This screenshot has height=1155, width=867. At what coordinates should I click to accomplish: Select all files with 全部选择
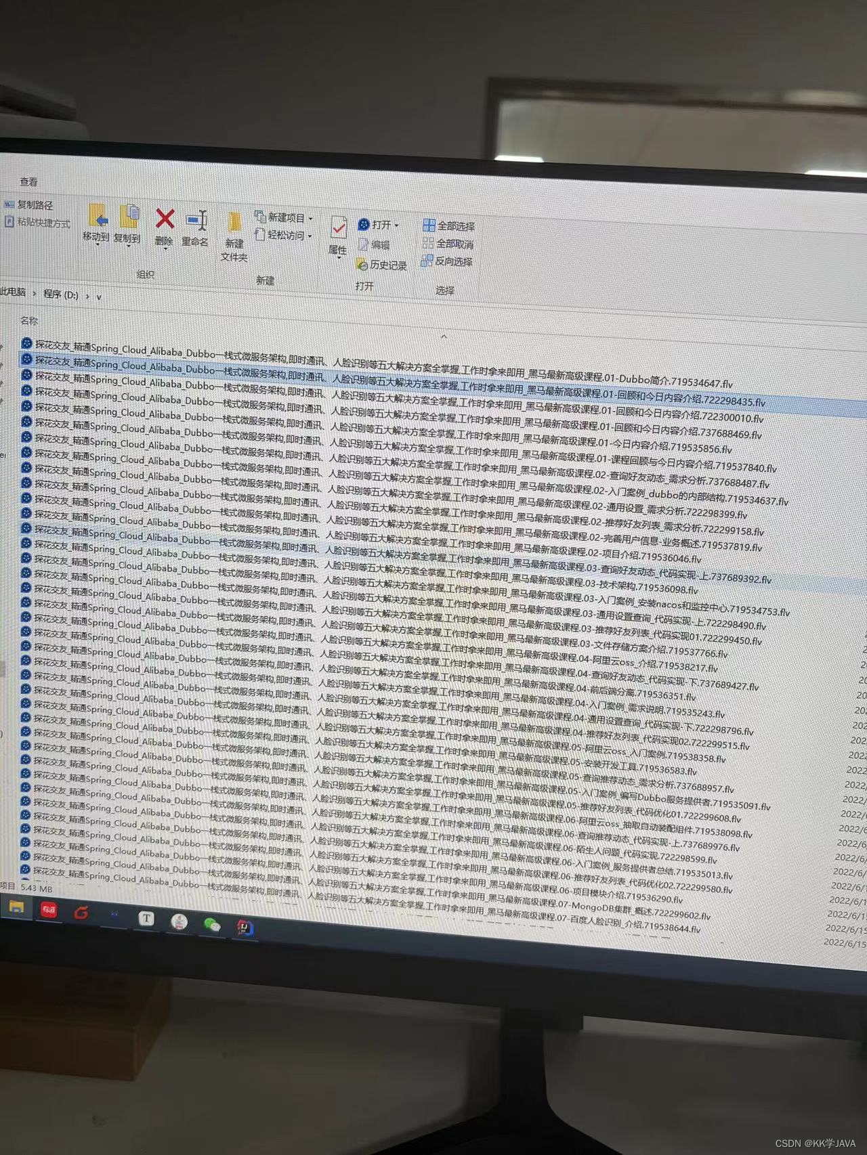(x=448, y=225)
